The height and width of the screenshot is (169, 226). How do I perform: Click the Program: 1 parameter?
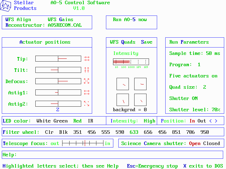coord(185,65)
